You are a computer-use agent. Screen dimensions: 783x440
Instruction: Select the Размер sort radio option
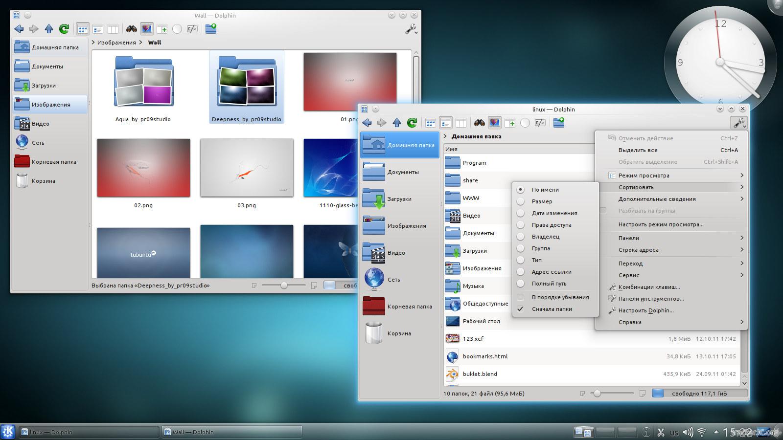coord(521,201)
